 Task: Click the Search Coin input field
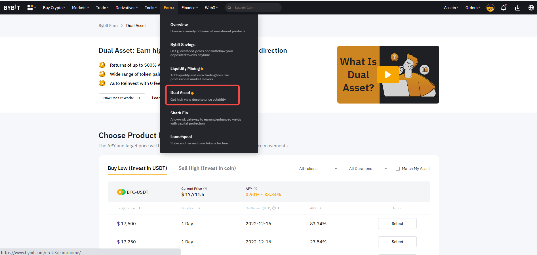pyautogui.click(x=255, y=8)
